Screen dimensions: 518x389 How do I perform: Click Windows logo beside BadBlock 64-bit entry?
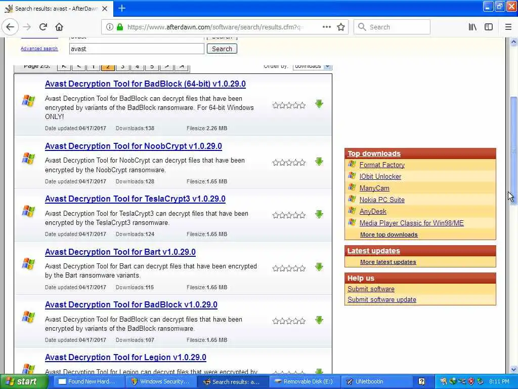(28, 101)
